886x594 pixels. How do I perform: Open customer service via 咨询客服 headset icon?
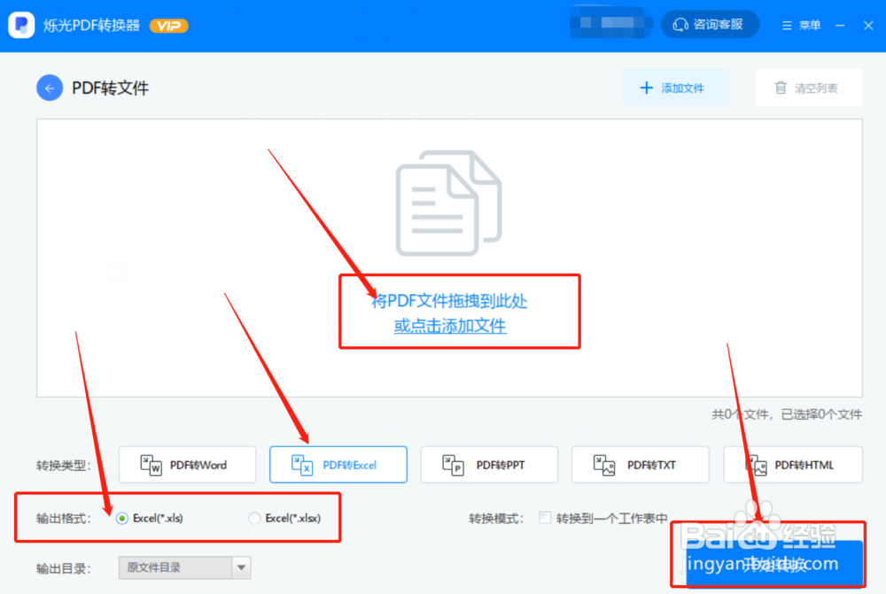pos(679,24)
